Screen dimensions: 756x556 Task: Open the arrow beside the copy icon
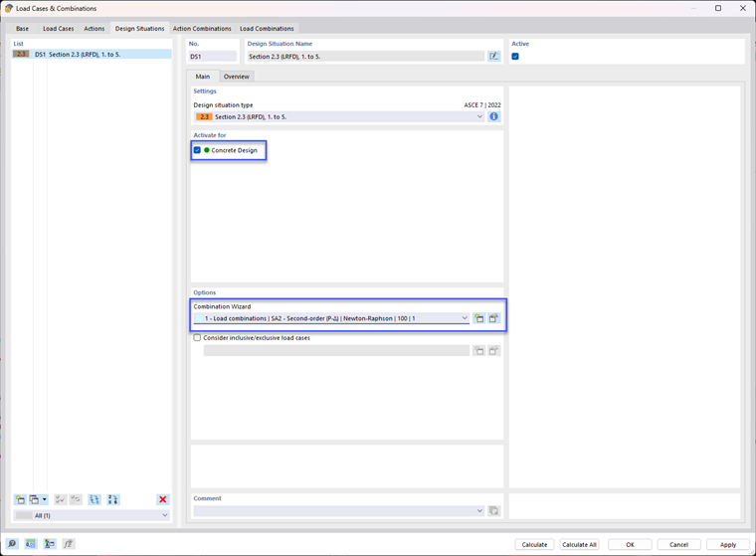pyautogui.click(x=45, y=499)
